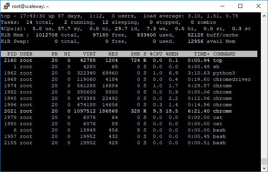Click the 82128 buff/cache value

coord(196,35)
